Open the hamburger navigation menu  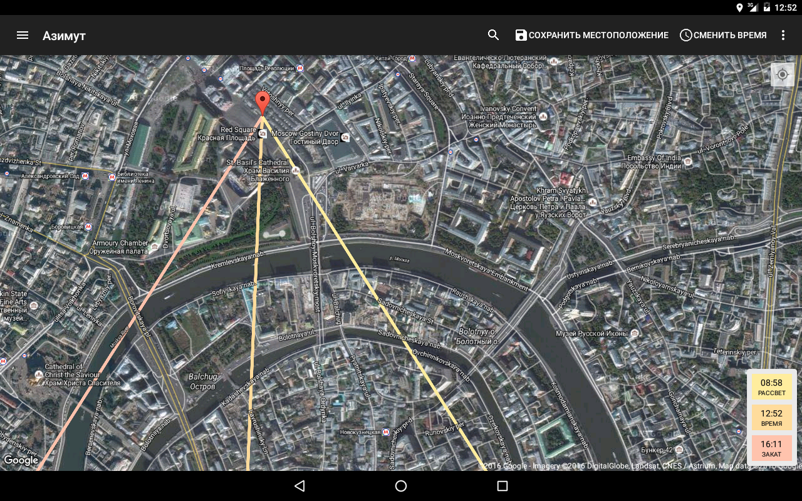[x=23, y=35]
